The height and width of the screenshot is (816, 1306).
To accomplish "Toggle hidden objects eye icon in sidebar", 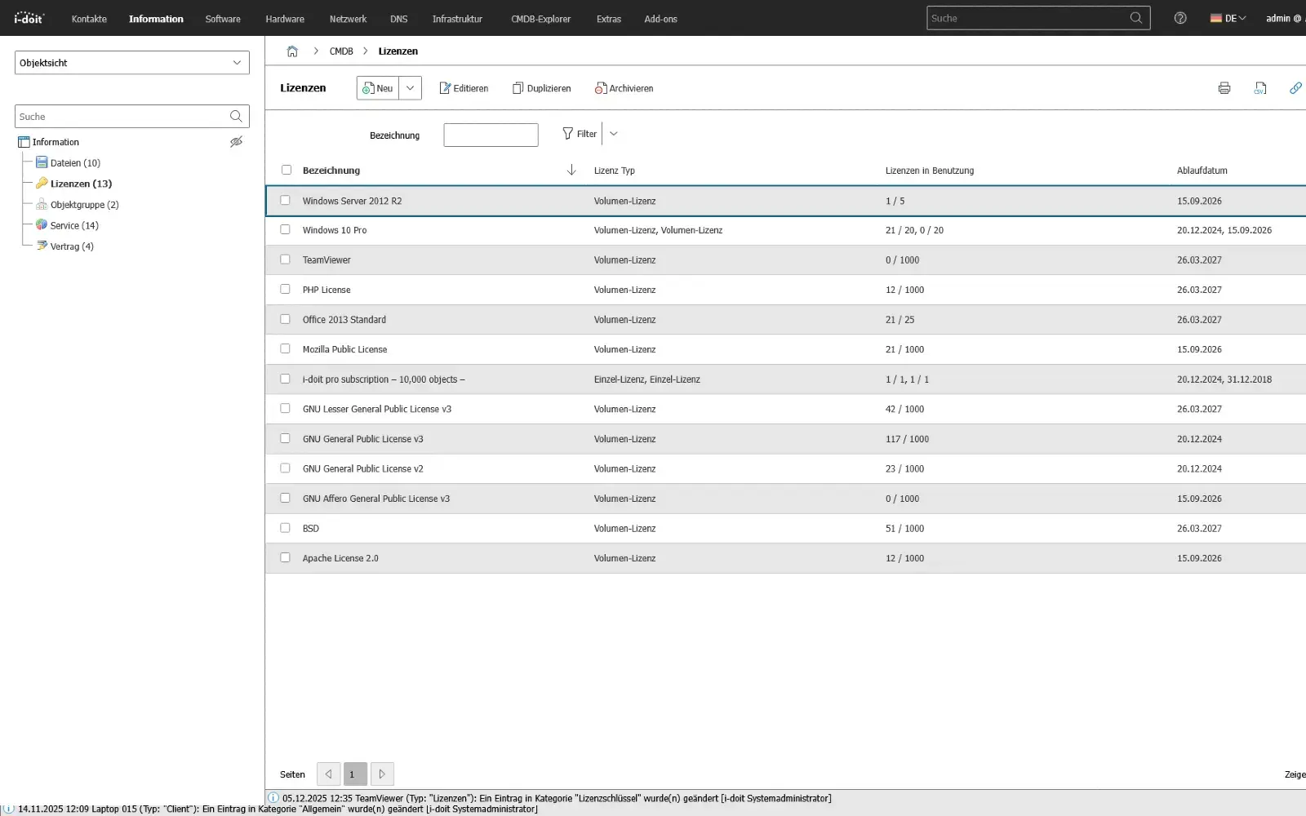I will 236,142.
